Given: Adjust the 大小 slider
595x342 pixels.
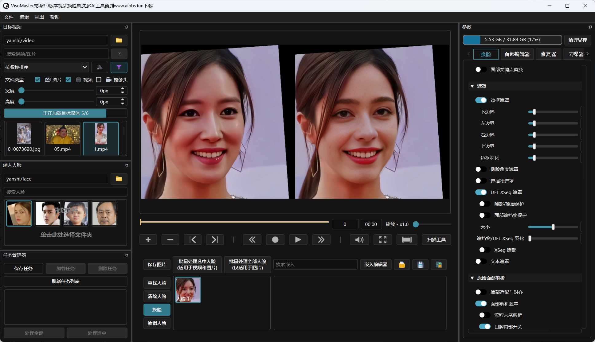Looking at the screenshot, I should click(x=553, y=227).
